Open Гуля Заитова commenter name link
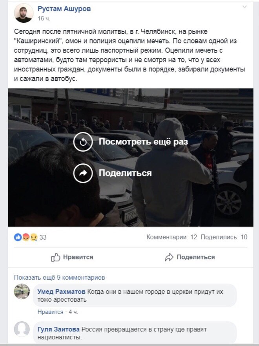The height and width of the screenshot is (346, 259). click(x=58, y=330)
